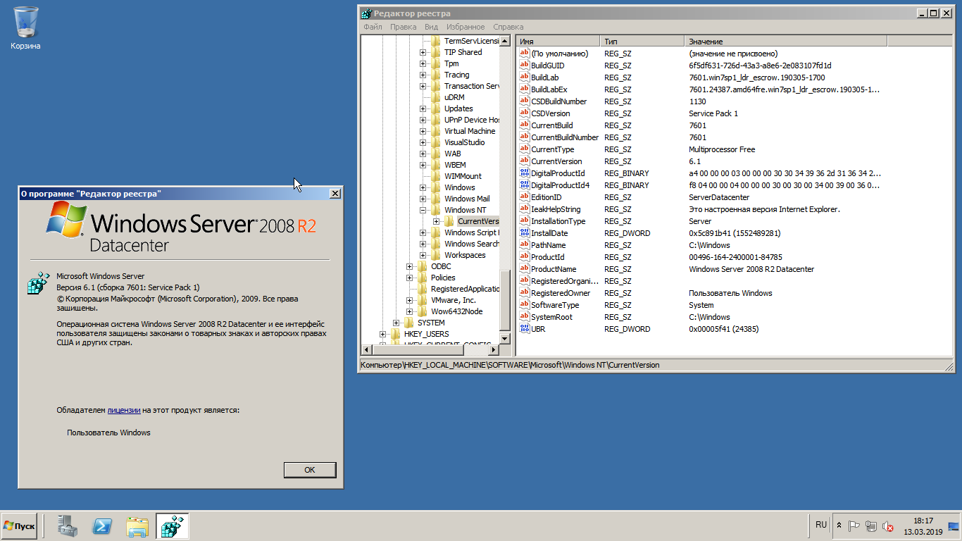The image size is (962, 541).
Task: Click the network tray icon
Action: coord(871,526)
